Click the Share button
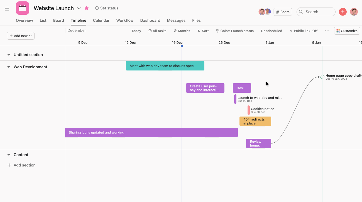 click(283, 12)
